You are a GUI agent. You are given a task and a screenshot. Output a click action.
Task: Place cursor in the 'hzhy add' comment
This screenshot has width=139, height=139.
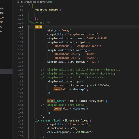38,23
